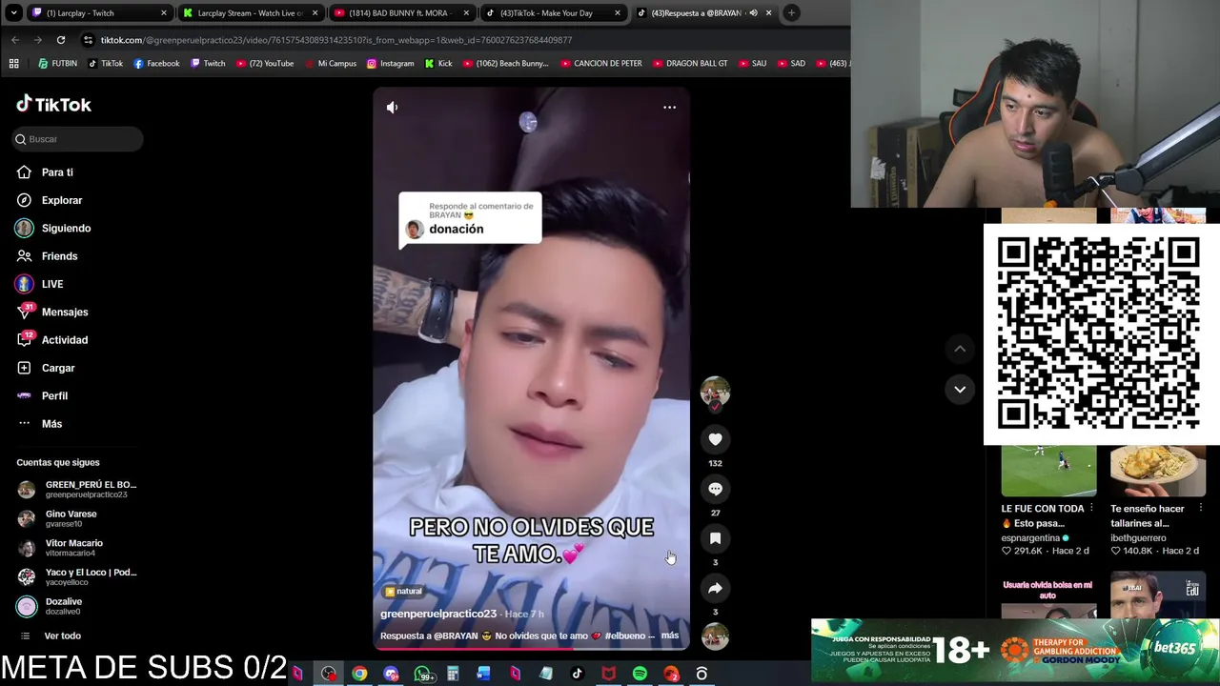The width and height of the screenshot is (1220, 686).
Task: Open WhatsApp from the taskbar
Action: click(x=422, y=675)
